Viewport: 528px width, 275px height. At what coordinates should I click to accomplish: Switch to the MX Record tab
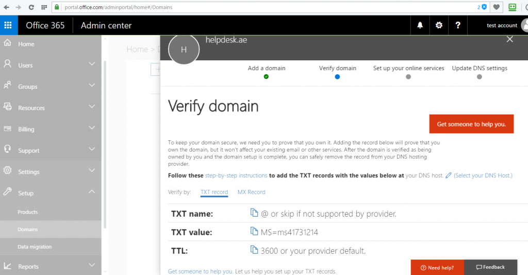pyautogui.click(x=251, y=192)
